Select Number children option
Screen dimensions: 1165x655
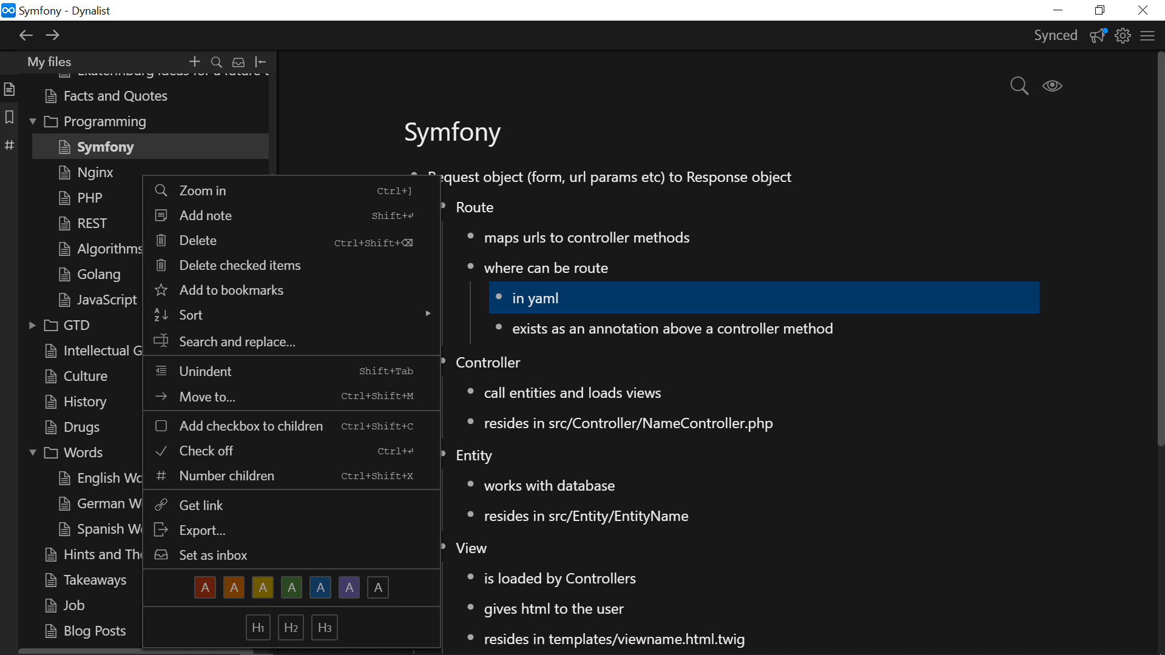click(291, 475)
